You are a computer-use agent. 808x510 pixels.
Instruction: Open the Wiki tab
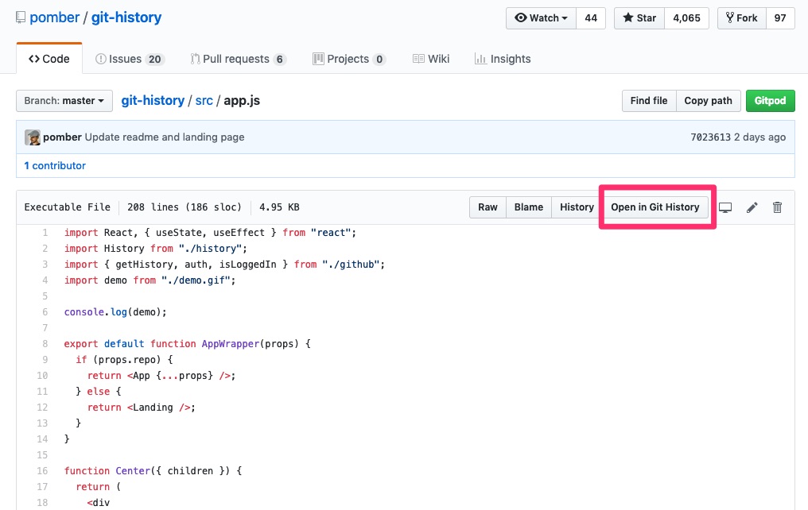(431, 59)
